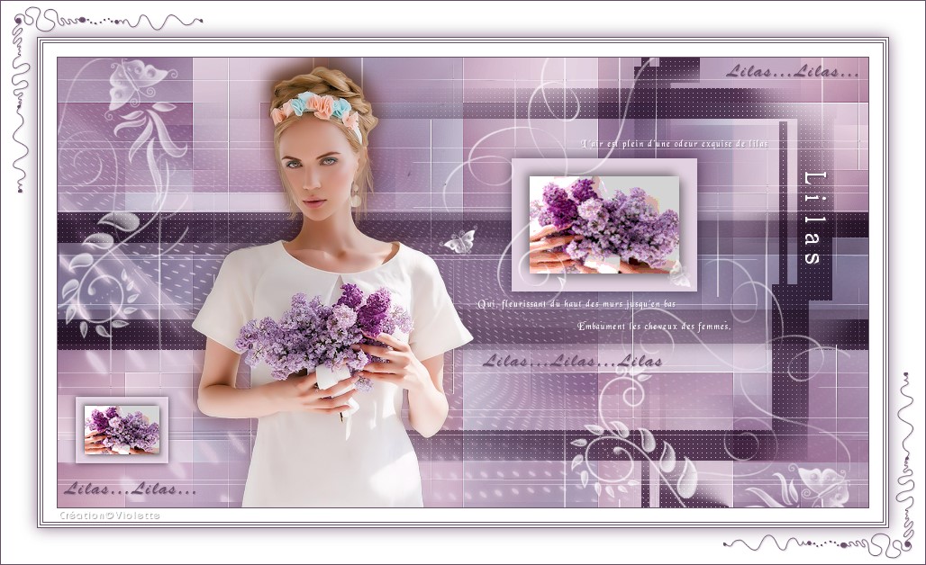Click the white butterfly in top-left corner
The height and width of the screenshot is (565, 926).
pyautogui.click(x=136, y=83)
